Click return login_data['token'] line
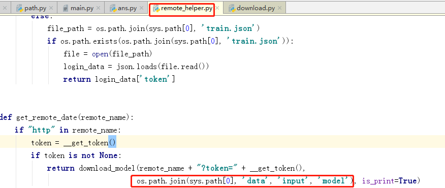 coord(119,79)
